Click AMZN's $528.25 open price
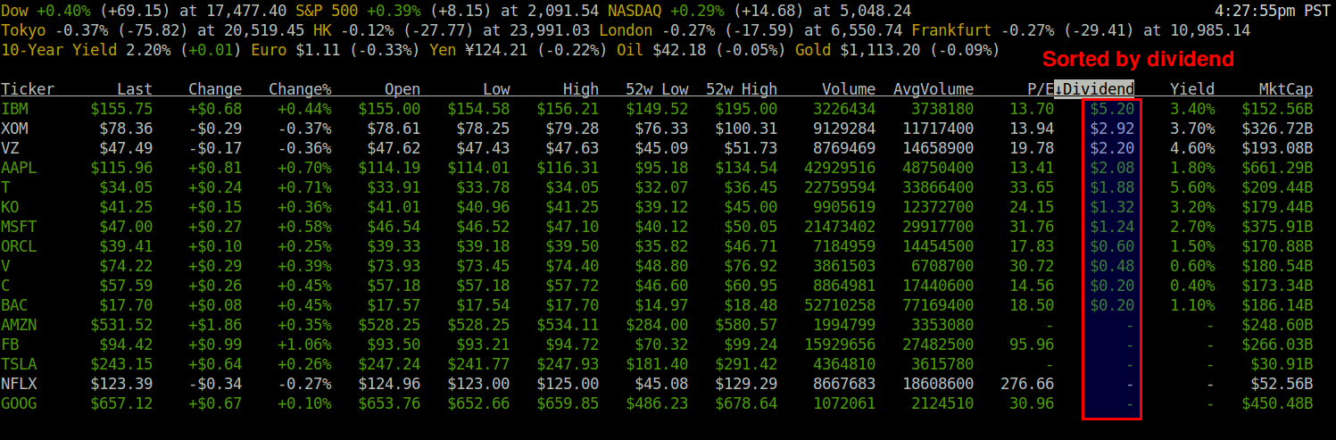1336x440 pixels. click(x=389, y=325)
